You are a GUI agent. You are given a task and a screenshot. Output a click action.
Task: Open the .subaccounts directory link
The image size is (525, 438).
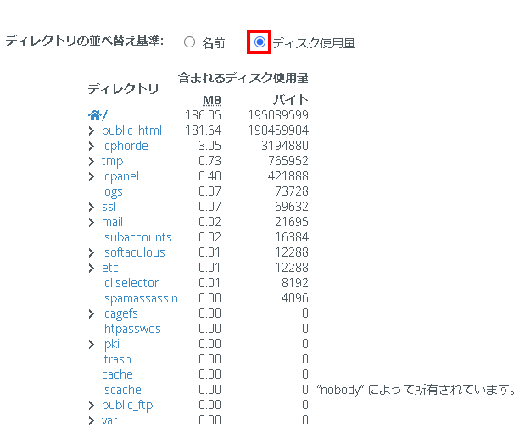(137, 237)
